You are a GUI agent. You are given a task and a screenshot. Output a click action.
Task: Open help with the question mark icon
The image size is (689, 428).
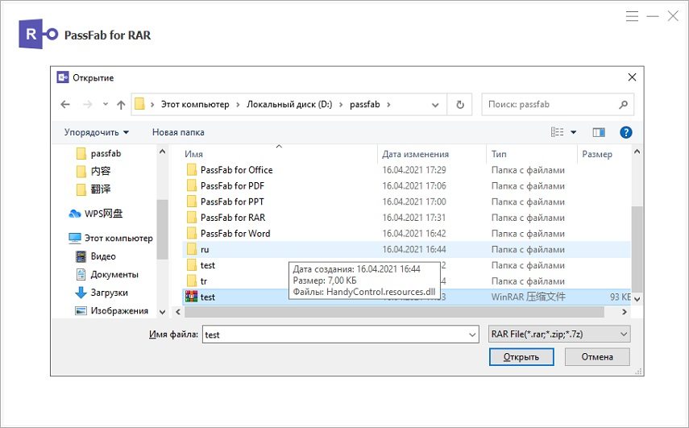[x=625, y=132]
